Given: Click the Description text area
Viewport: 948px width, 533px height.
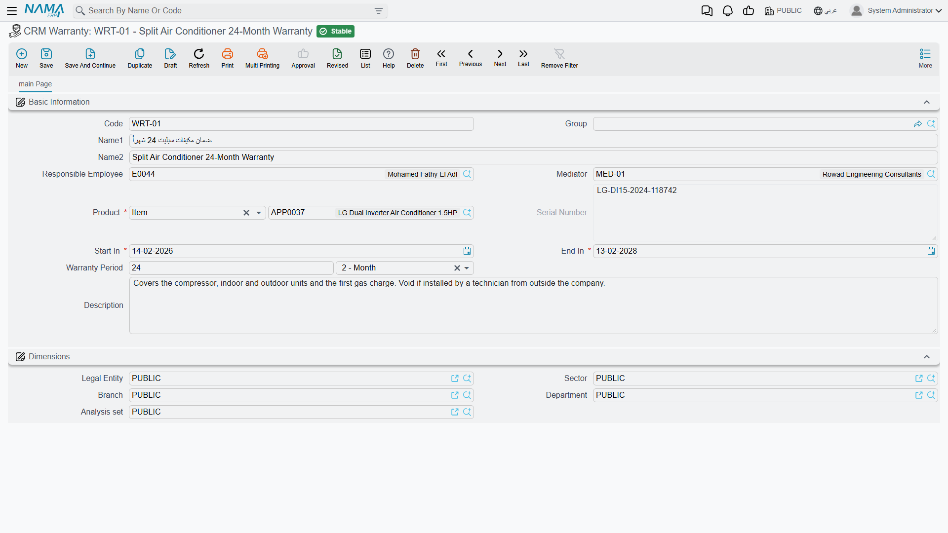Looking at the screenshot, I should pyautogui.click(x=533, y=305).
